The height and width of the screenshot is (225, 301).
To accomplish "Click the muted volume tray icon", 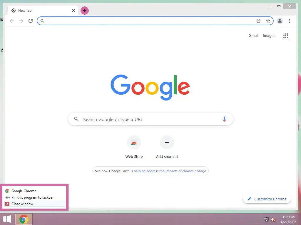I will pyautogui.click(x=273, y=219).
